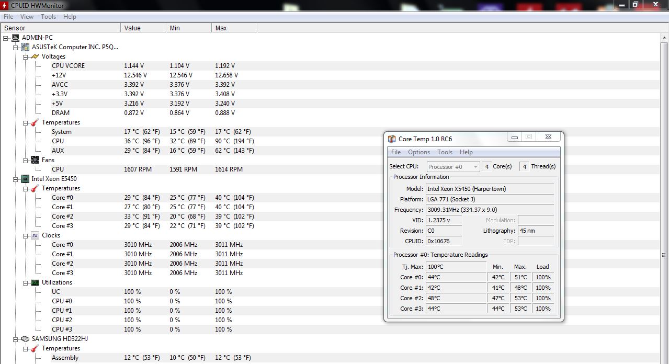
Task: Open HWMonitor Help menu
Action: 70,17
